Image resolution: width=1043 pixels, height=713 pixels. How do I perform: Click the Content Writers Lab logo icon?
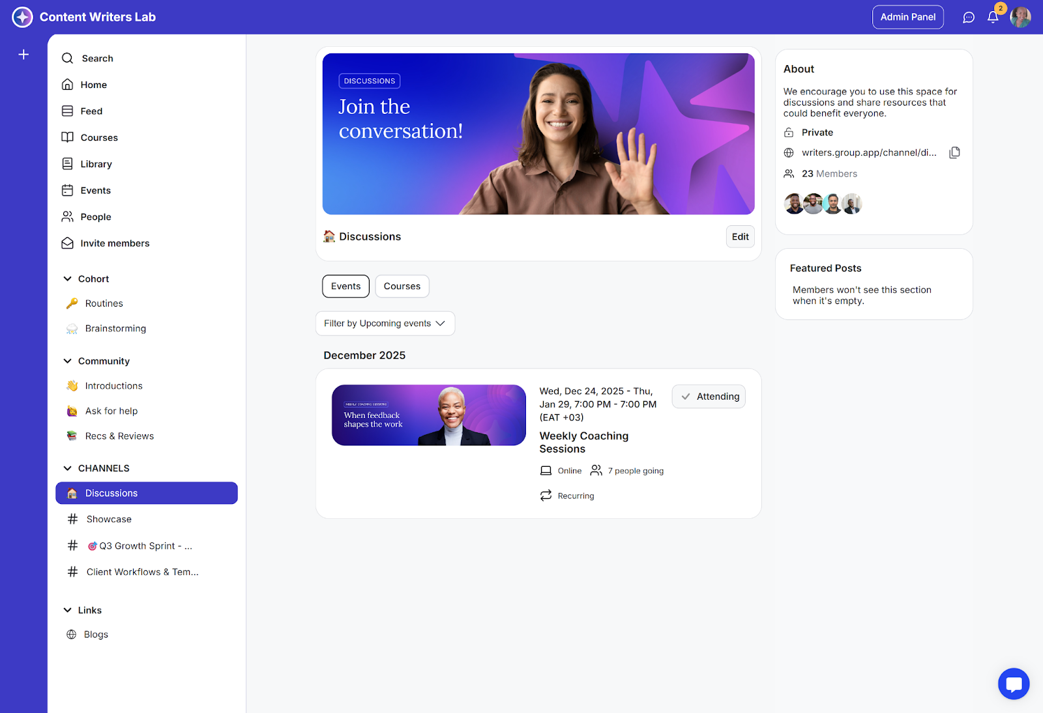[x=22, y=17]
